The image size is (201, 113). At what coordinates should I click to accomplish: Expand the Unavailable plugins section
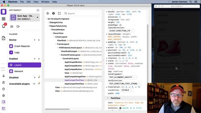click(x=39, y=83)
